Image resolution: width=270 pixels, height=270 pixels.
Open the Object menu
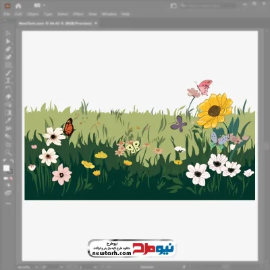coord(33,14)
